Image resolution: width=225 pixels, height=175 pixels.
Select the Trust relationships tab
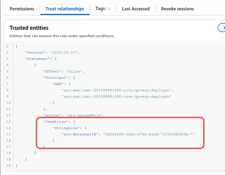(65, 9)
